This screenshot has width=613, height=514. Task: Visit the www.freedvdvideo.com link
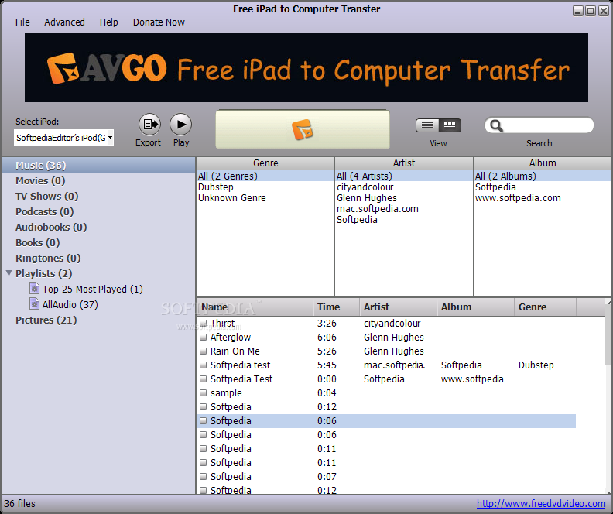[x=540, y=504]
